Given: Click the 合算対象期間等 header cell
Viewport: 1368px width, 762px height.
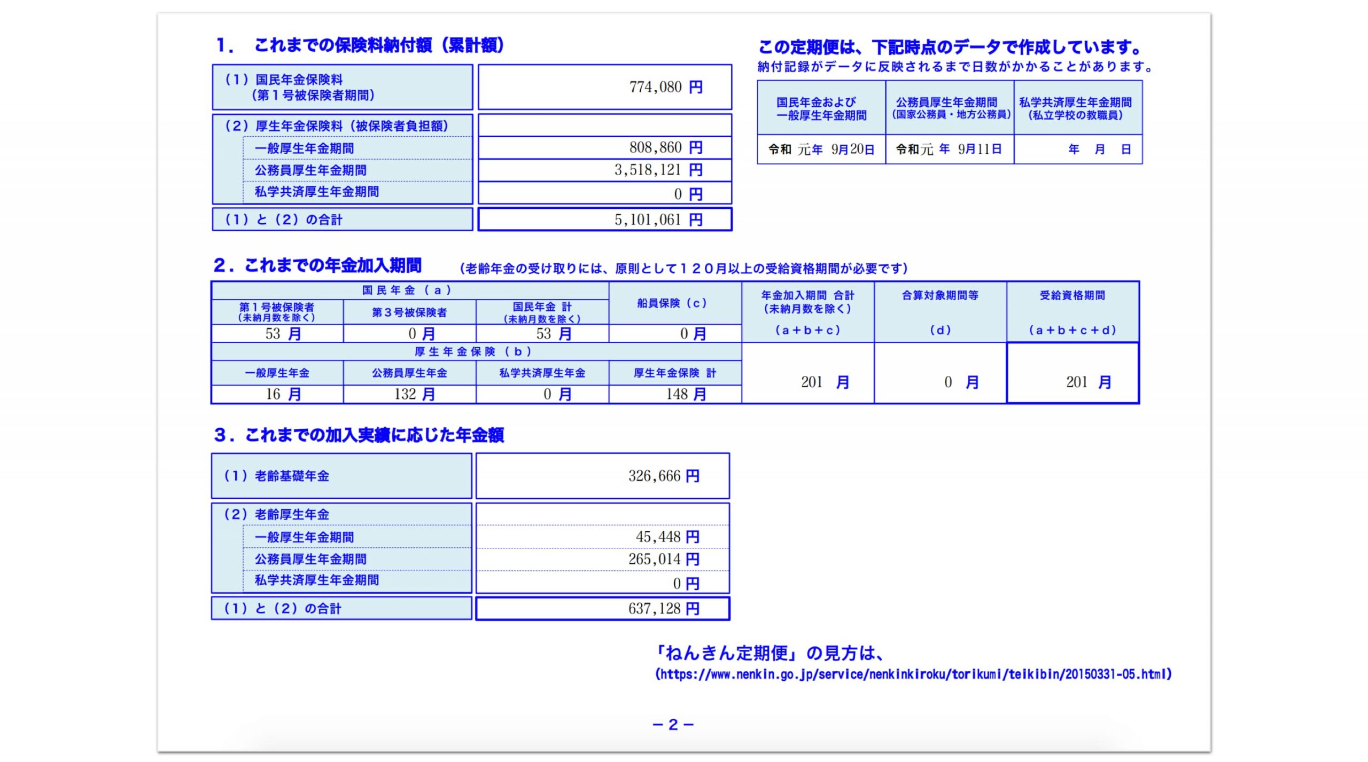Looking at the screenshot, I should 941,312.
